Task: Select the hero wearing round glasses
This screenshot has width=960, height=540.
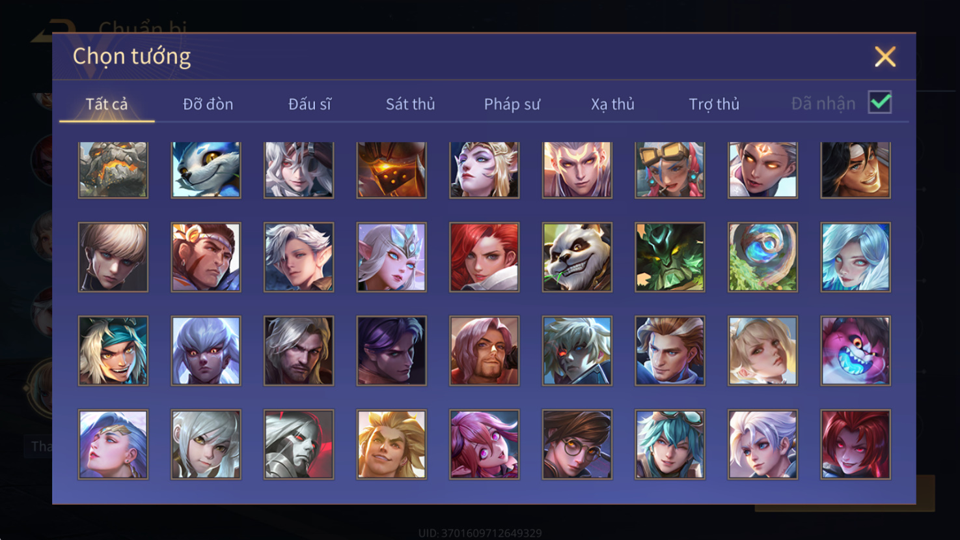Action: [x=577, y=444]
